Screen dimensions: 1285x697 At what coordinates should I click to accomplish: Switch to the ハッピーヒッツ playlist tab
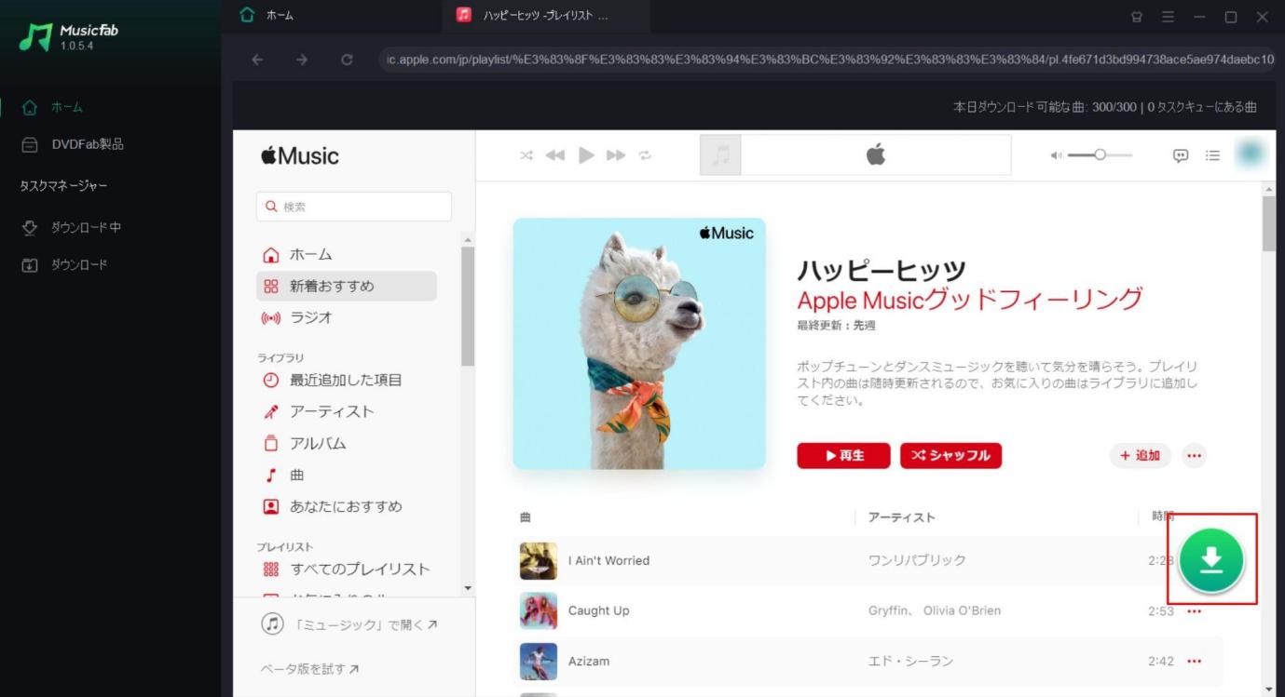point(546,16)
